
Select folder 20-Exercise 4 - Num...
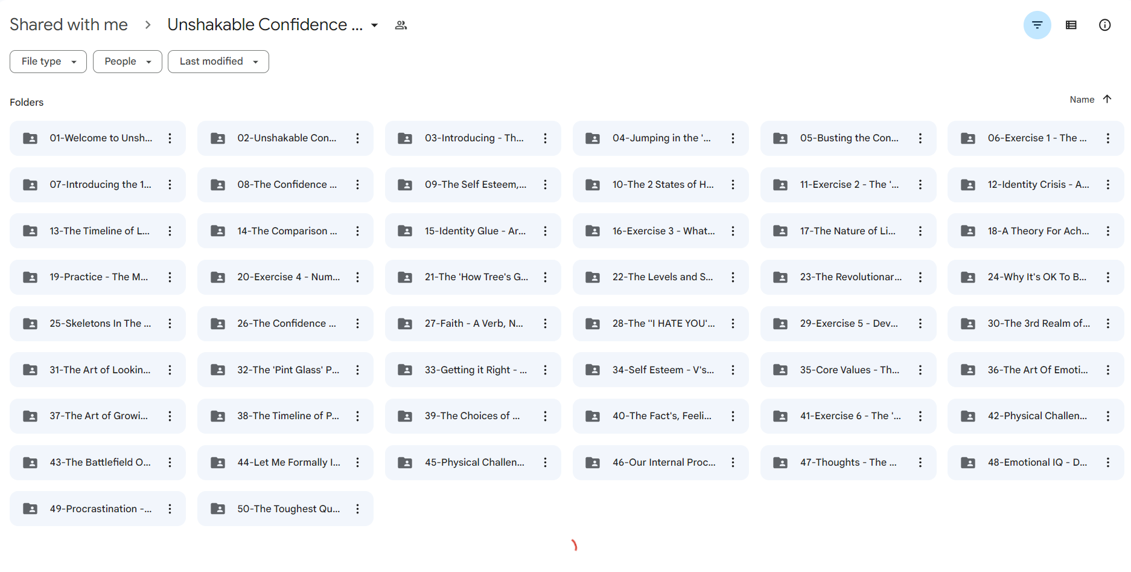pos(285,277)
